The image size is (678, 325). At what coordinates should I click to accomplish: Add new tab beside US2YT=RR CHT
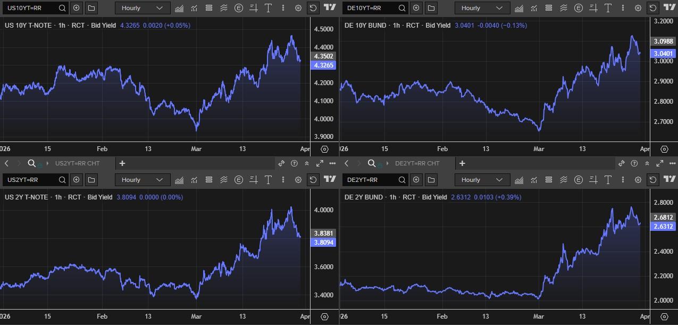click(122, 163)
